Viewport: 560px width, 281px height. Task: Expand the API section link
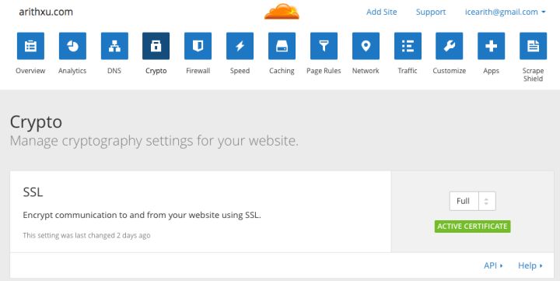click(x=493, y=265)
